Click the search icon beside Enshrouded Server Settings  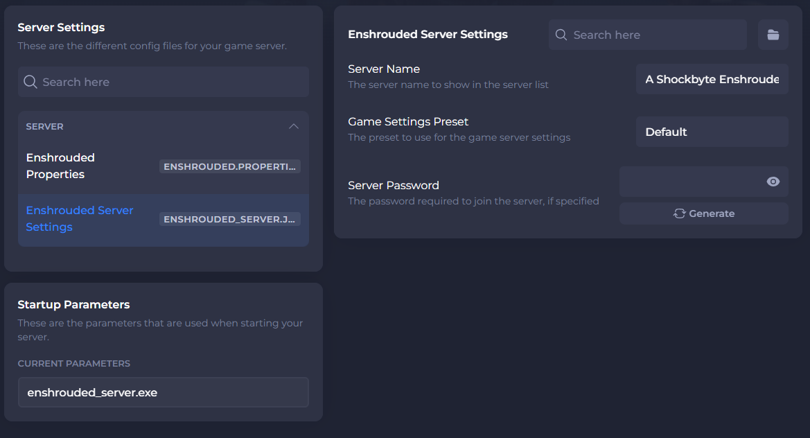point(561,34)
